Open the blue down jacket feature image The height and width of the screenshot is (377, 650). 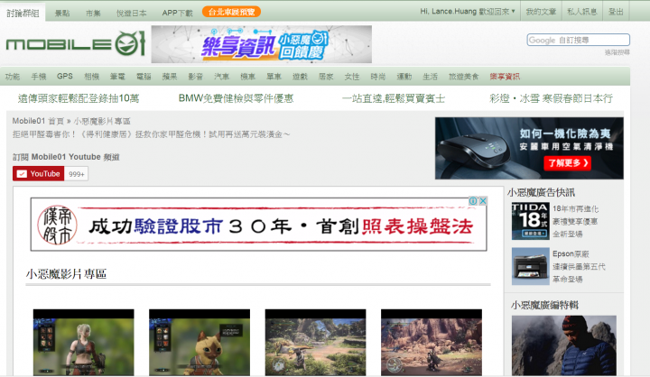pos(563,345)
